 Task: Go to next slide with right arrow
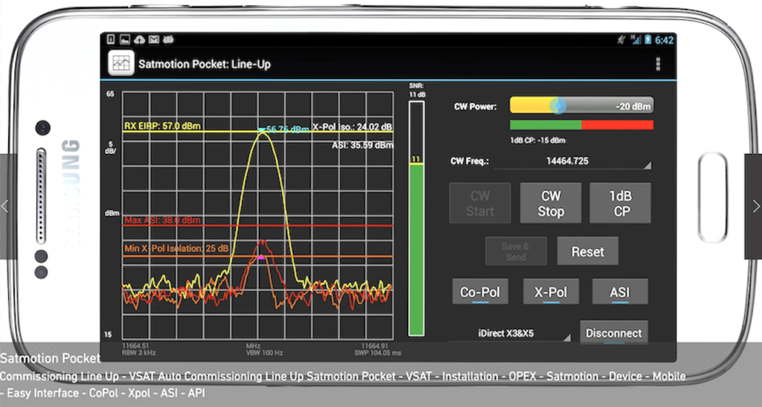(755, 206)
